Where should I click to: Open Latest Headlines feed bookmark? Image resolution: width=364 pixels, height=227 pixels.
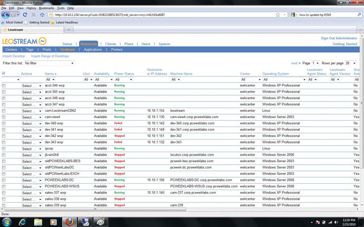pyautogui.click(x=64, y=23)
